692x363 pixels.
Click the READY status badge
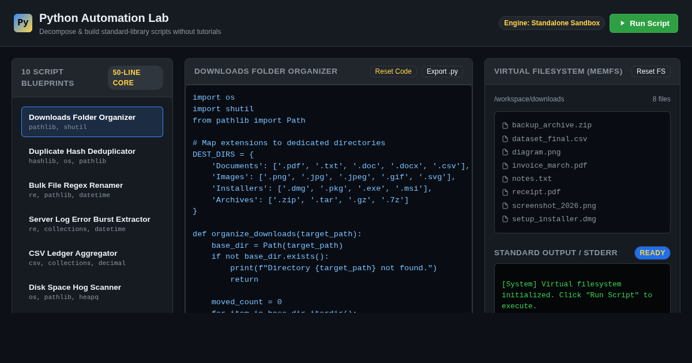(x=652, y=253)
